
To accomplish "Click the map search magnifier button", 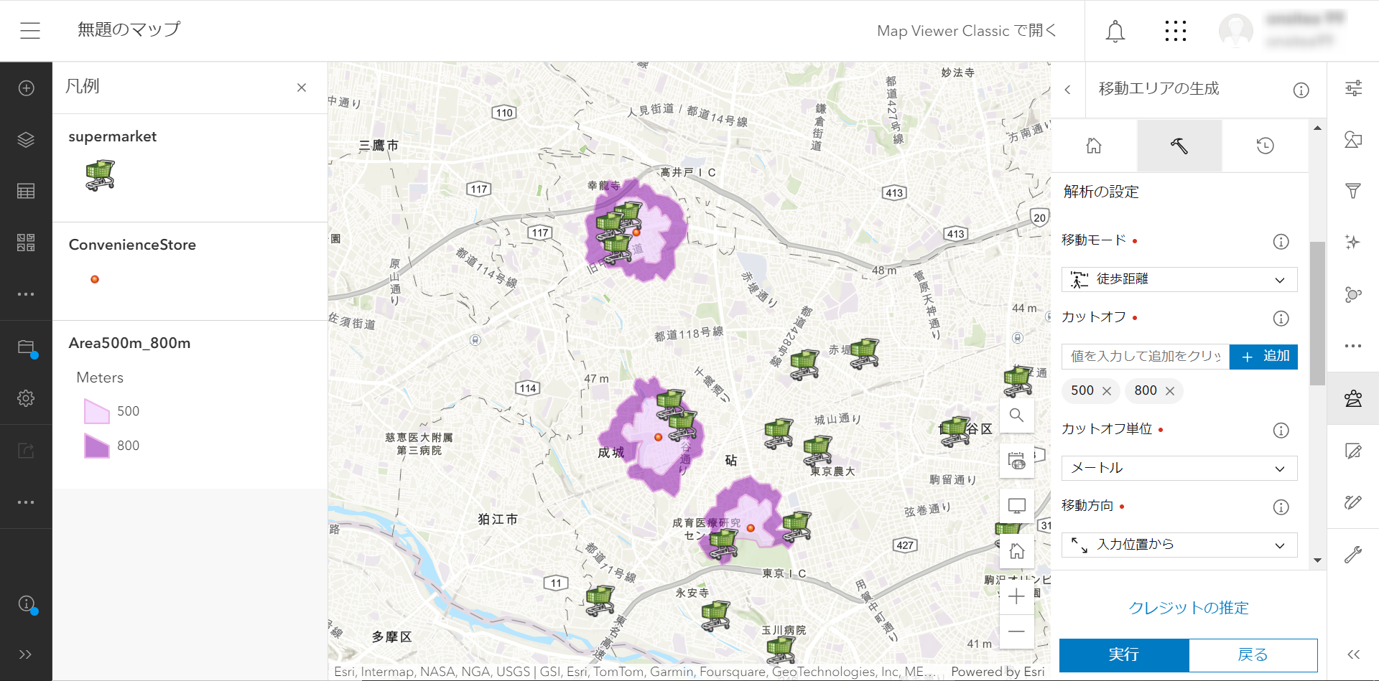I will (x=1016, y=415).
